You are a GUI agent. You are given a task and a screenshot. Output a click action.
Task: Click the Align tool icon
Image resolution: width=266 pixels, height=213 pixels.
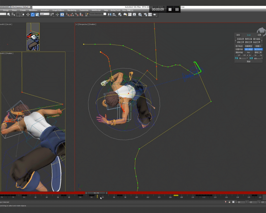114,15
